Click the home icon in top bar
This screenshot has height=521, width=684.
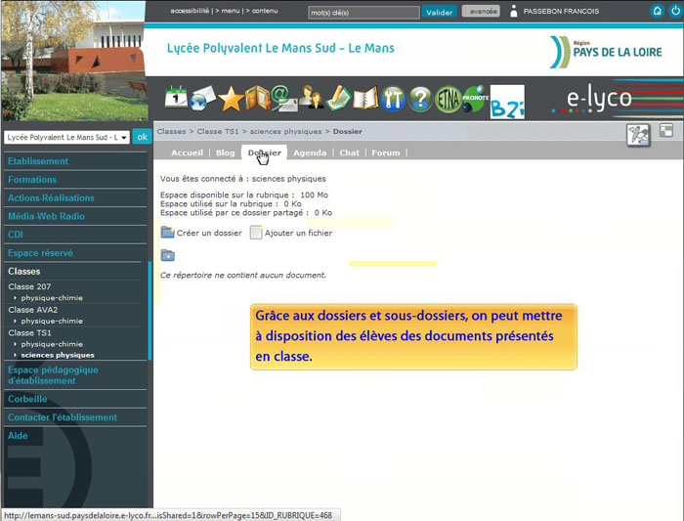pyautogui.click(x=657, y=11)
